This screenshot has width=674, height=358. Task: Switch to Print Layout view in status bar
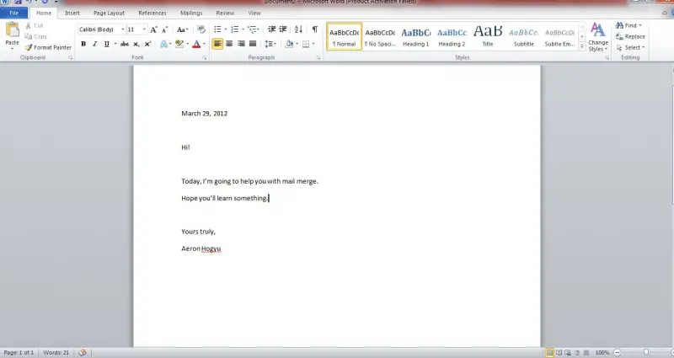pyautogui.click(x=549, y=352)
